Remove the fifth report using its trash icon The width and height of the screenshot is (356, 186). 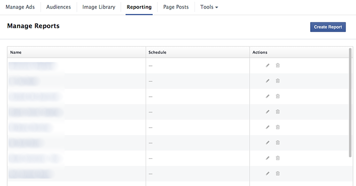(278, 127)
